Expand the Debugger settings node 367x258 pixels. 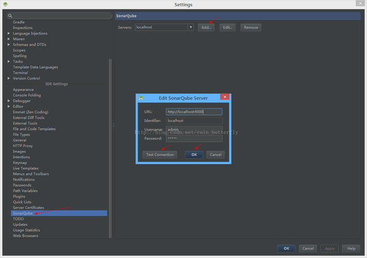coord(9,101)
